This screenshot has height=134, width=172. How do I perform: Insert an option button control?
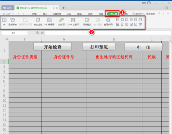(131, 20)
